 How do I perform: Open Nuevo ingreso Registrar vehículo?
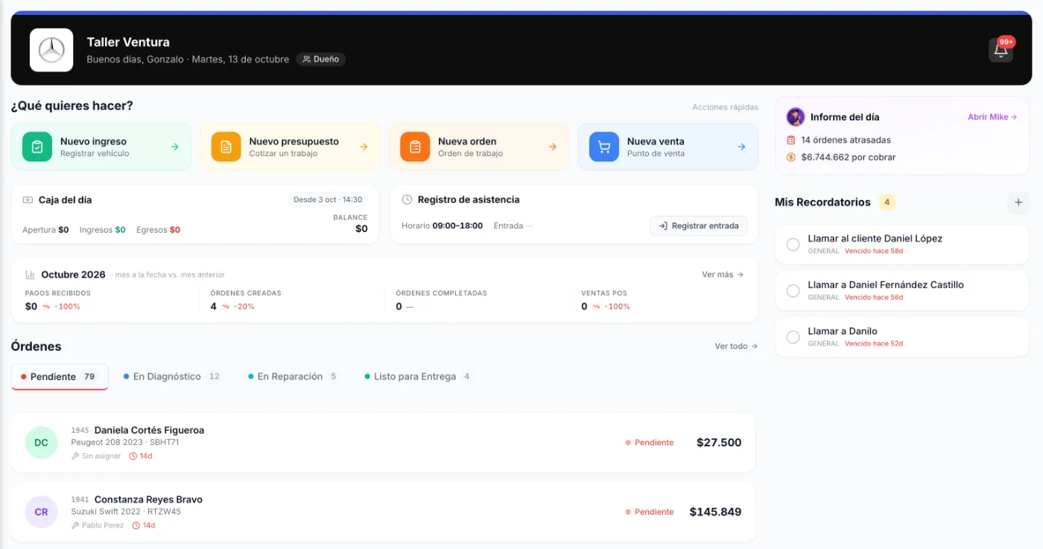pyautogui.click(x=101, y=147)
